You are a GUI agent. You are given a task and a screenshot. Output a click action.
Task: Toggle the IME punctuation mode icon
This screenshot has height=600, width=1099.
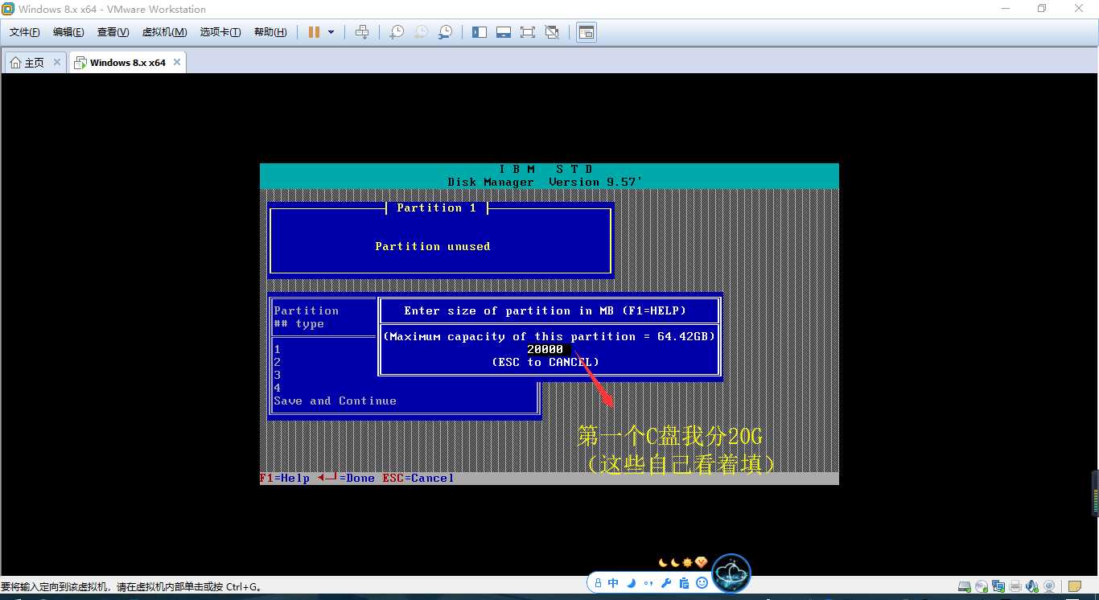(x=648, y=583)
